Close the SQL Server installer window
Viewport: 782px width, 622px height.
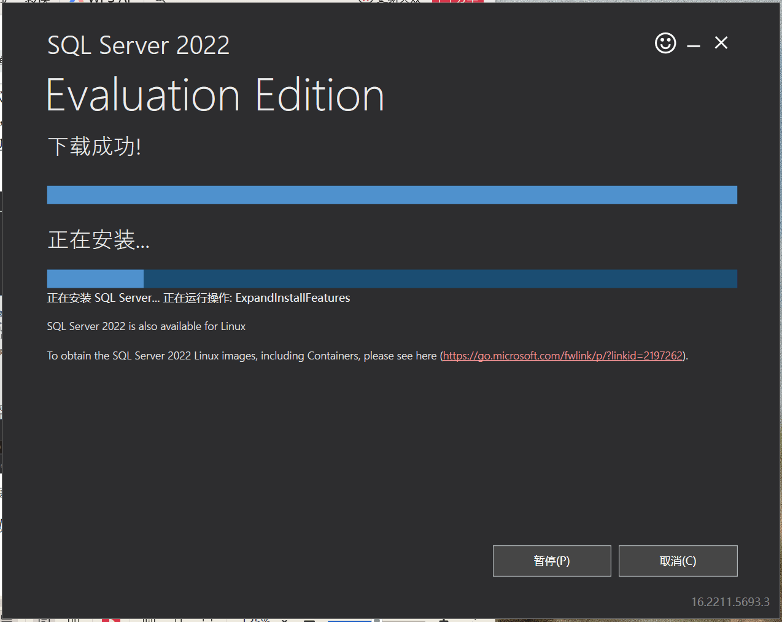[x=721, y=42]
